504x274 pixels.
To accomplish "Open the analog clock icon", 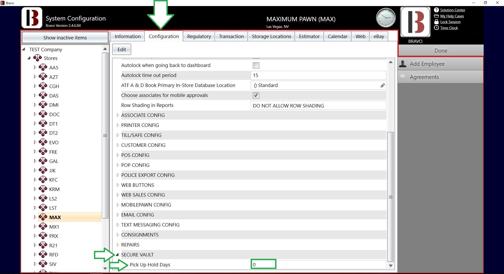I will click(x=386, y=18).
